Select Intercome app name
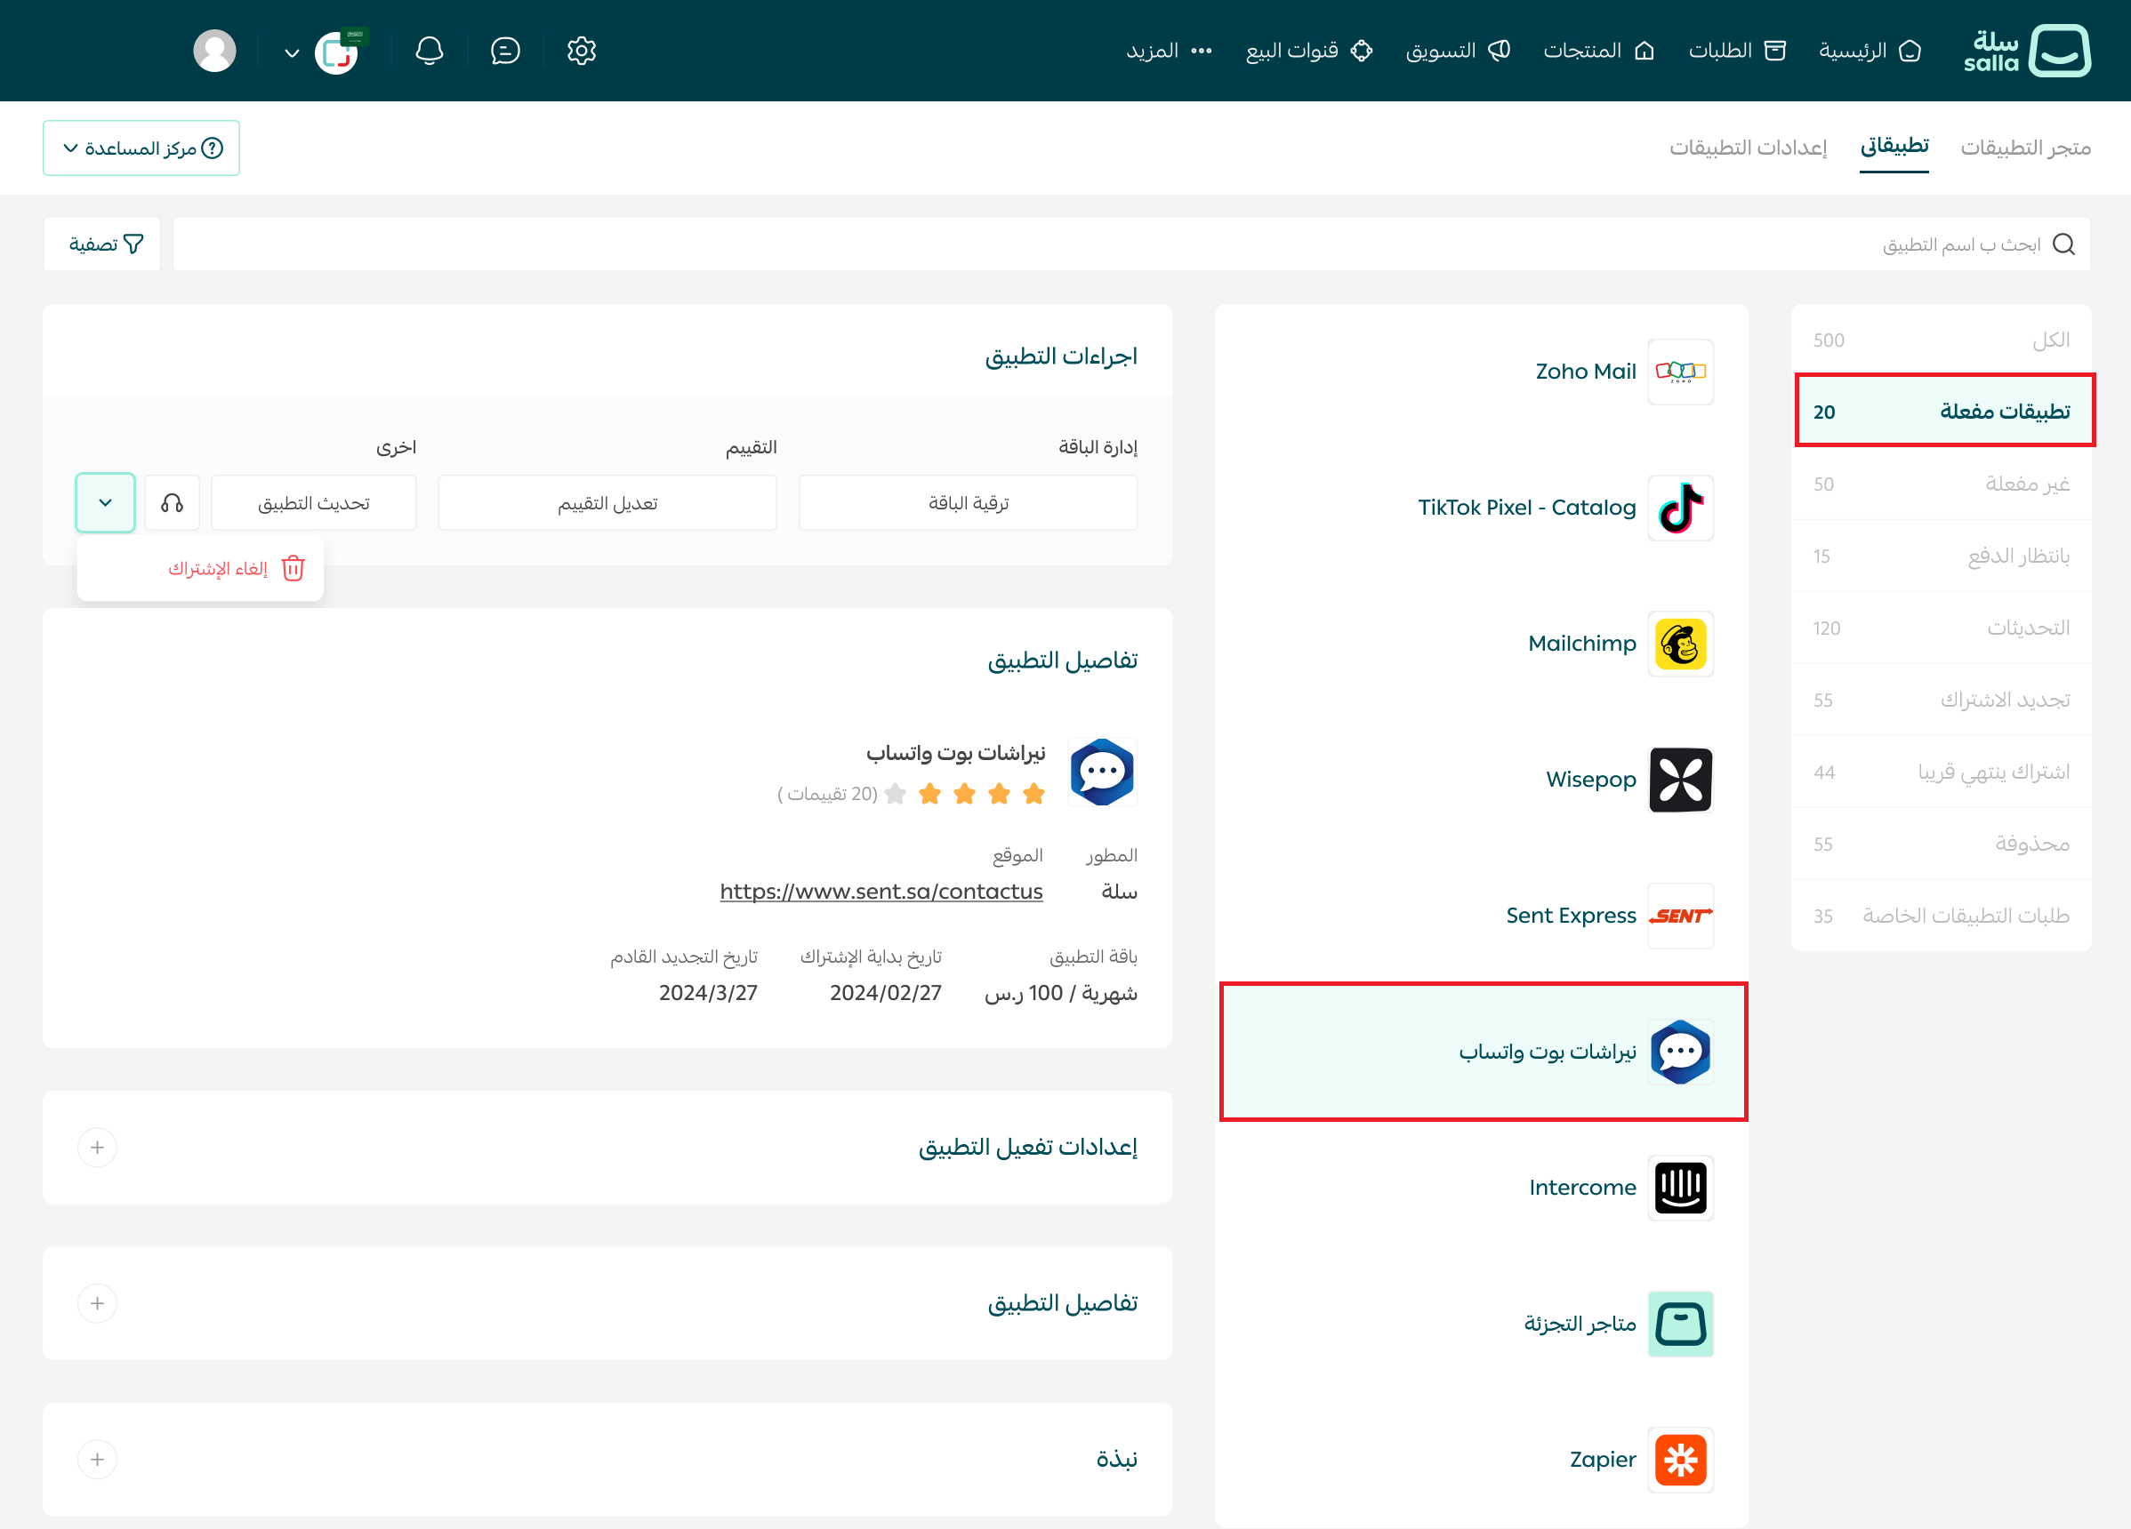Screen dimensions: 2131x1529 (1582, 1188)
